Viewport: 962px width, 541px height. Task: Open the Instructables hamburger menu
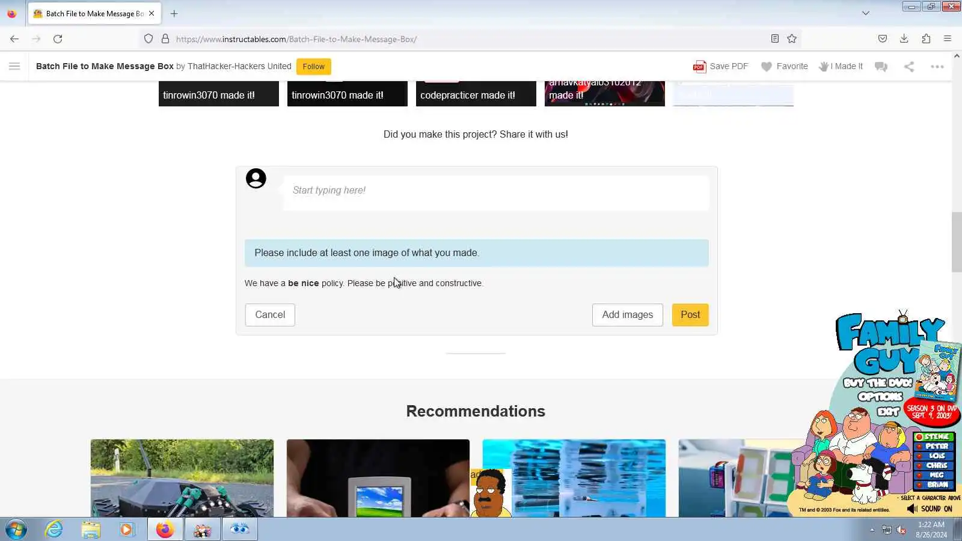[x=14, y=66]
